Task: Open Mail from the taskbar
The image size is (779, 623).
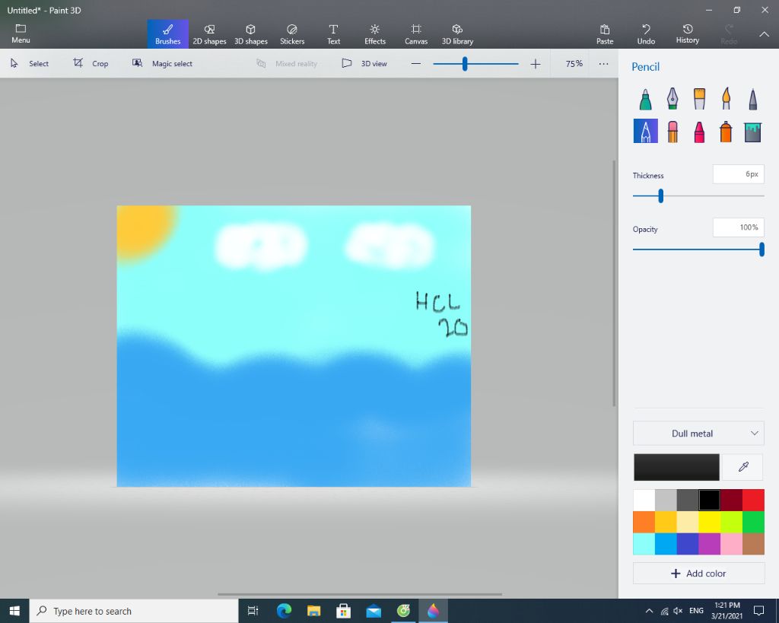Action: pos(373,611)
